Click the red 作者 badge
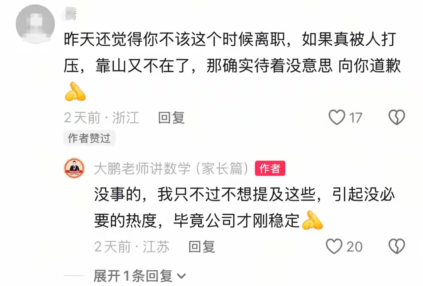This screenshot has height=286, width=423. tap(270, 168)
